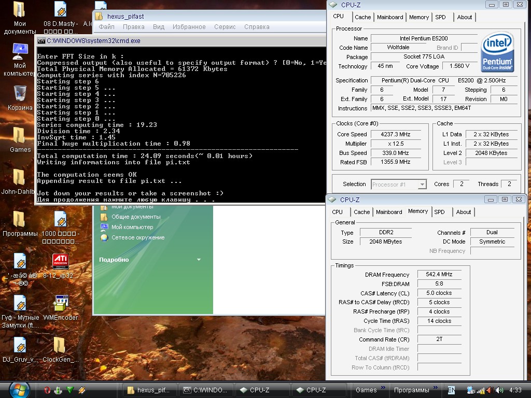Switch to Cache tab in top CPU-Z

click(362, 17)
